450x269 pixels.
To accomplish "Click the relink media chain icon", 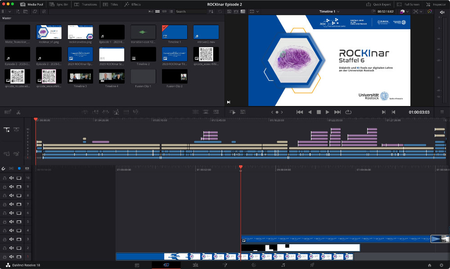I will [44, 12].
